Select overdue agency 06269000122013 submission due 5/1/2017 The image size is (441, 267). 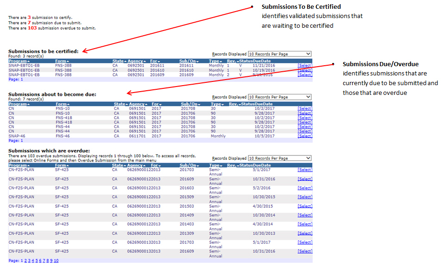click(305, 170)
